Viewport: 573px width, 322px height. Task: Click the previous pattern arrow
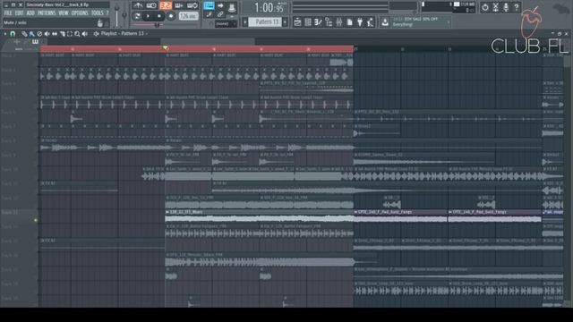tap(245, 22)
